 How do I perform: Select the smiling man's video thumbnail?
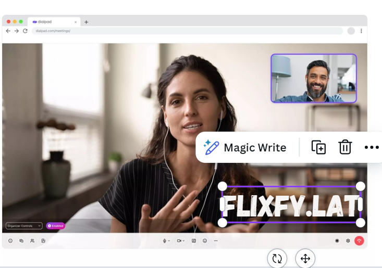pyautogui.click(x=314, y=78)
